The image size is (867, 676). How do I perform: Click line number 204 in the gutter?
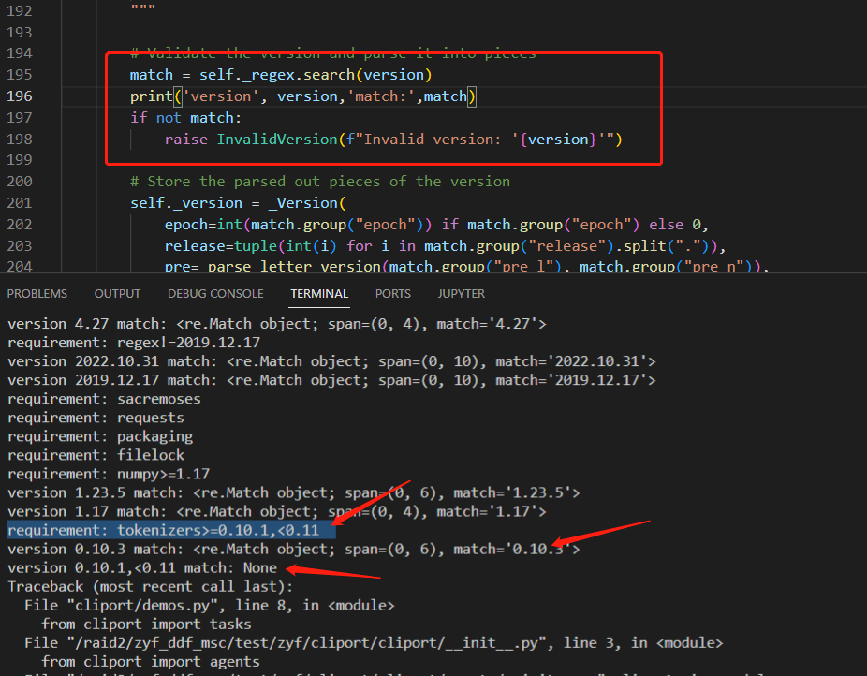pos(19,266)
